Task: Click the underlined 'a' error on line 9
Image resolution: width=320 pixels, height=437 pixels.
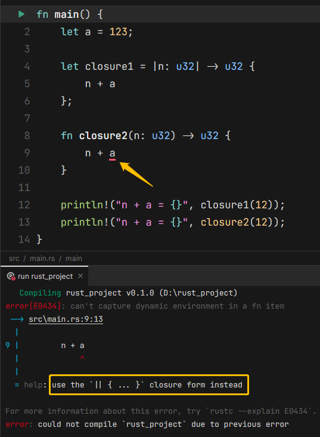Action: pyautogui.click(x=112, y=153)
